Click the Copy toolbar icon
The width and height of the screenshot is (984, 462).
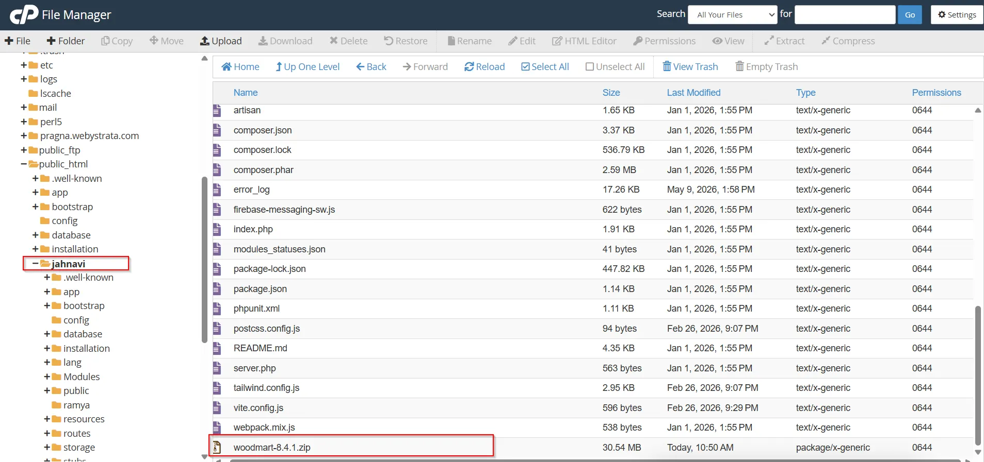point(117,41)
